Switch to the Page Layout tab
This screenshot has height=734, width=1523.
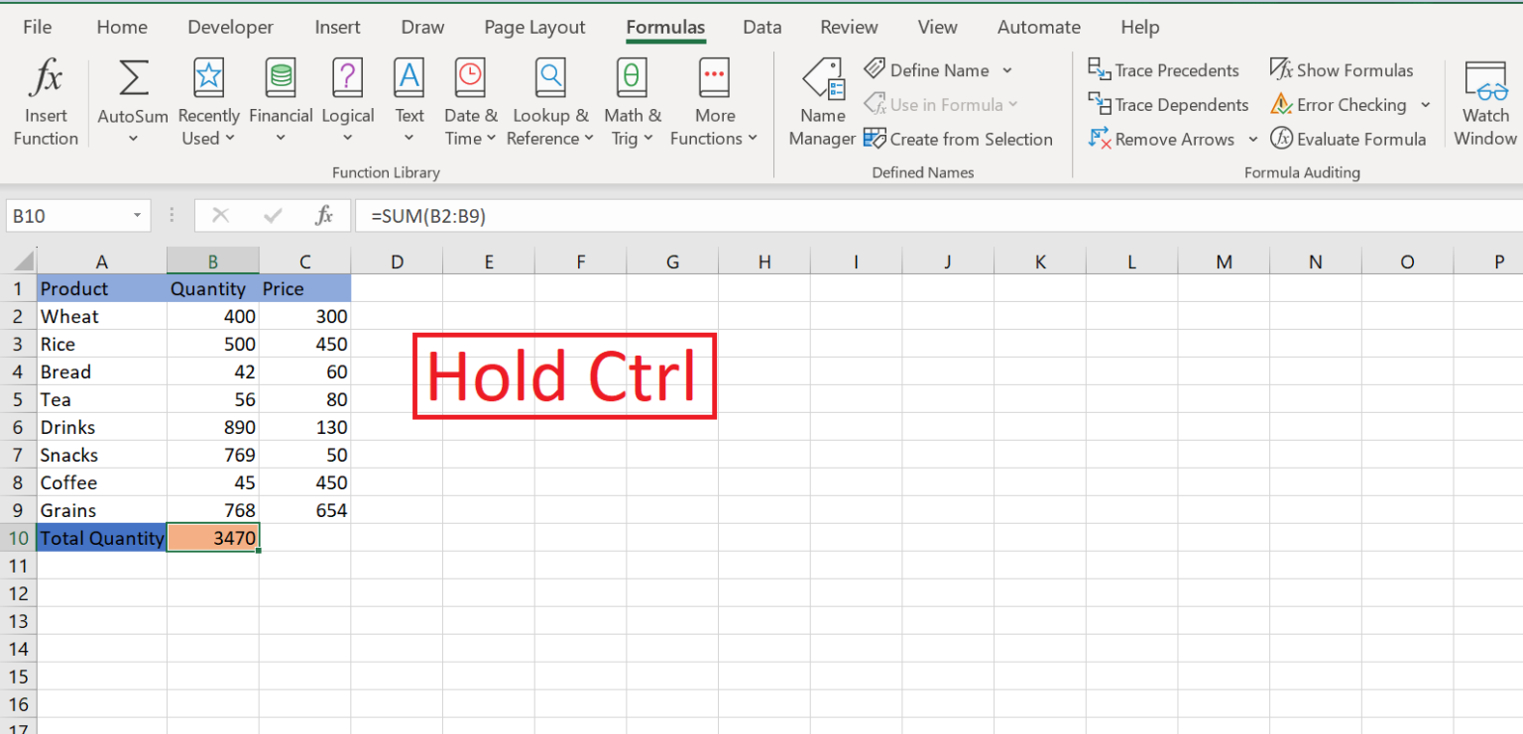coord(534,27)
